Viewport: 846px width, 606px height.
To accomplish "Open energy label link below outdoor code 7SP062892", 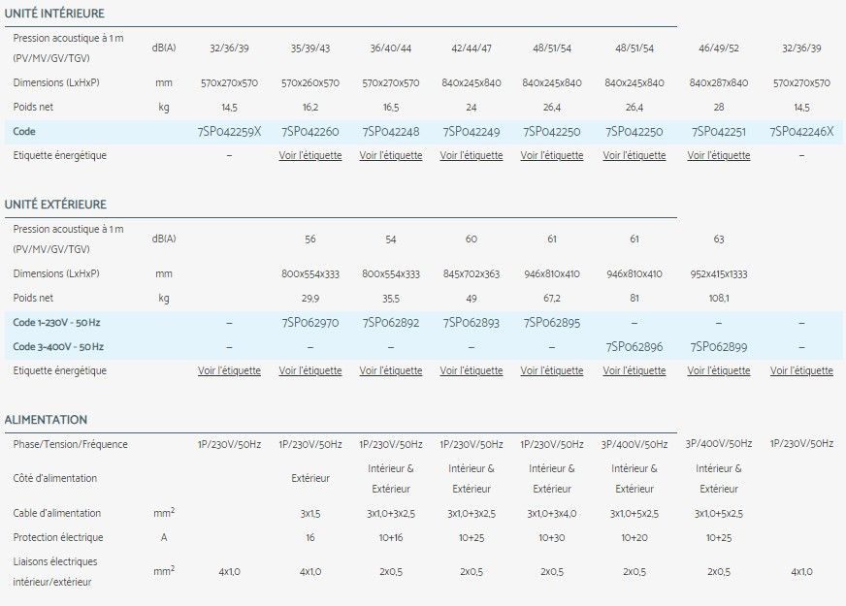I will pos(391,370).
